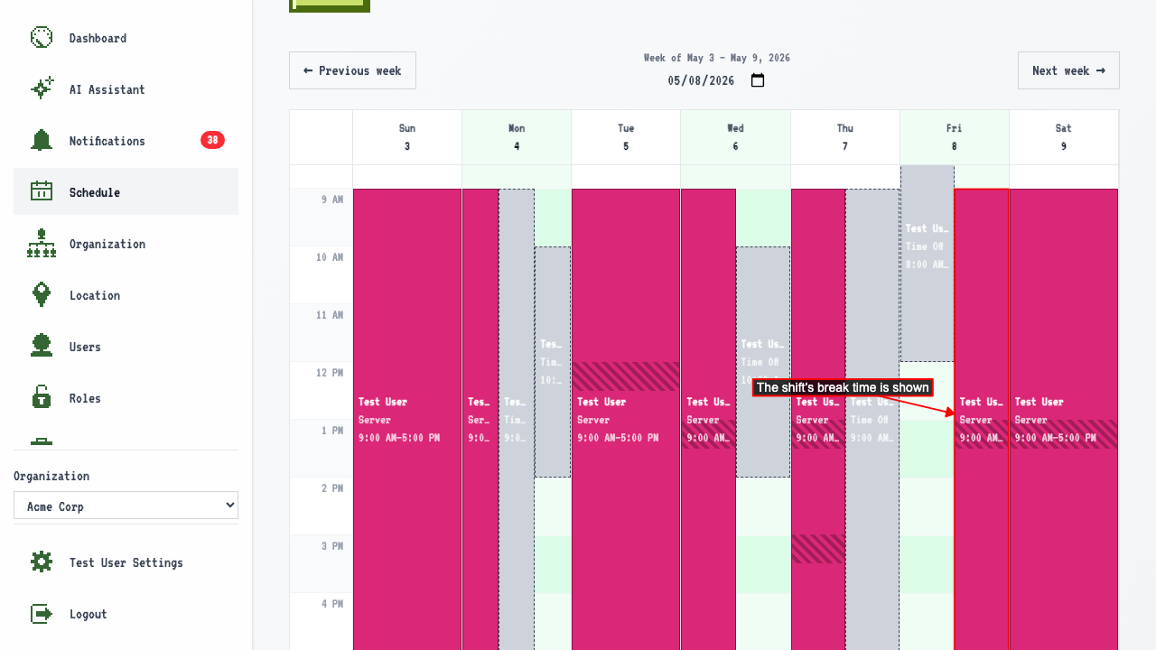Image resolution: width=1156 pixels, height=650 pixels.
Task: Click the 38 notifications badge
Action: click(212, 140)
